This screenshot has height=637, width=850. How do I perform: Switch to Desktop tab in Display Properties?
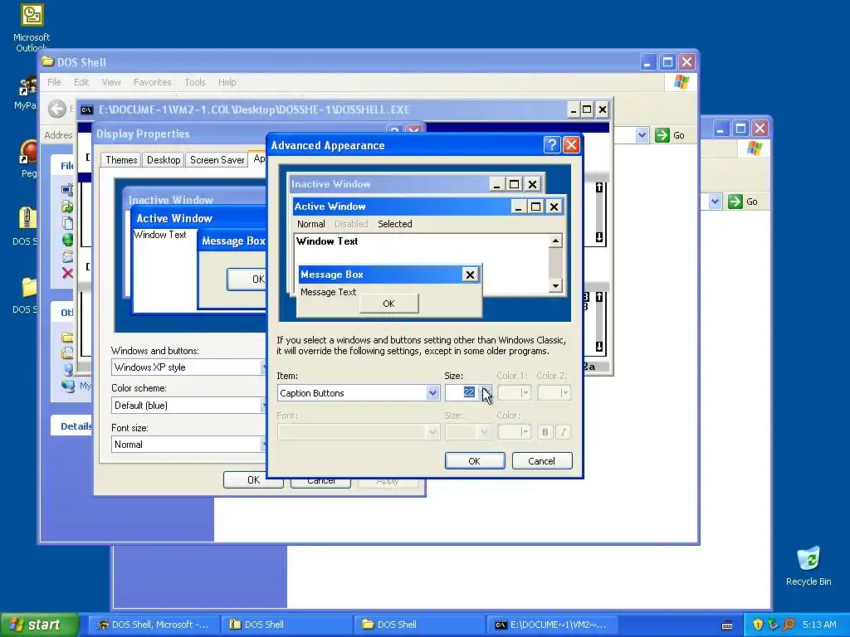point(164,160)
